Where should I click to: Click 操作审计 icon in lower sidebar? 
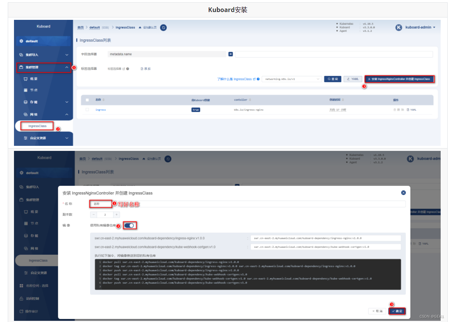pos(21,311)
